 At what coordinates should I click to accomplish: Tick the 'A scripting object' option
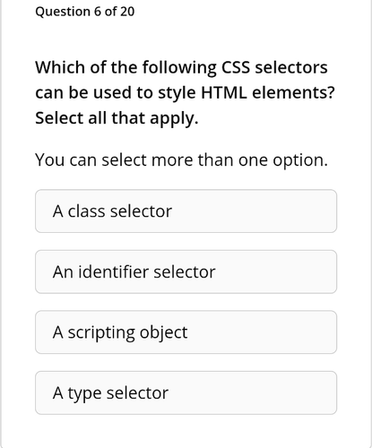tap(186, 332)
